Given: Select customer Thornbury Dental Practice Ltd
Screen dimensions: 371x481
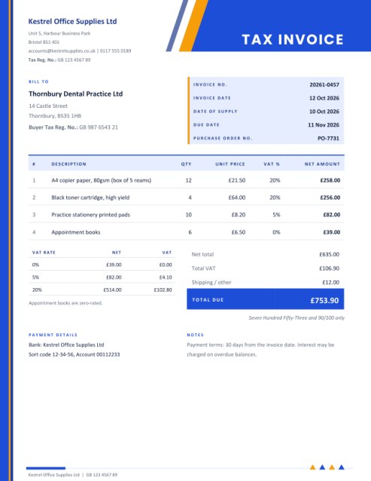Looking at the screenshot, I should [75, 94].
